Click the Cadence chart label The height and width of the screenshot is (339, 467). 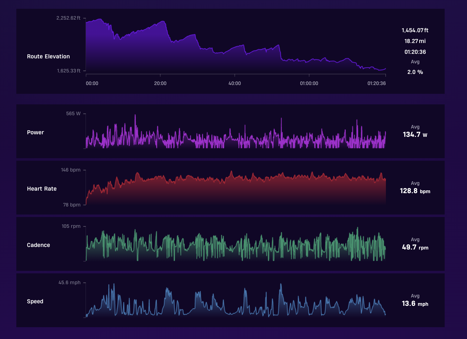click(x=38, y=245)
